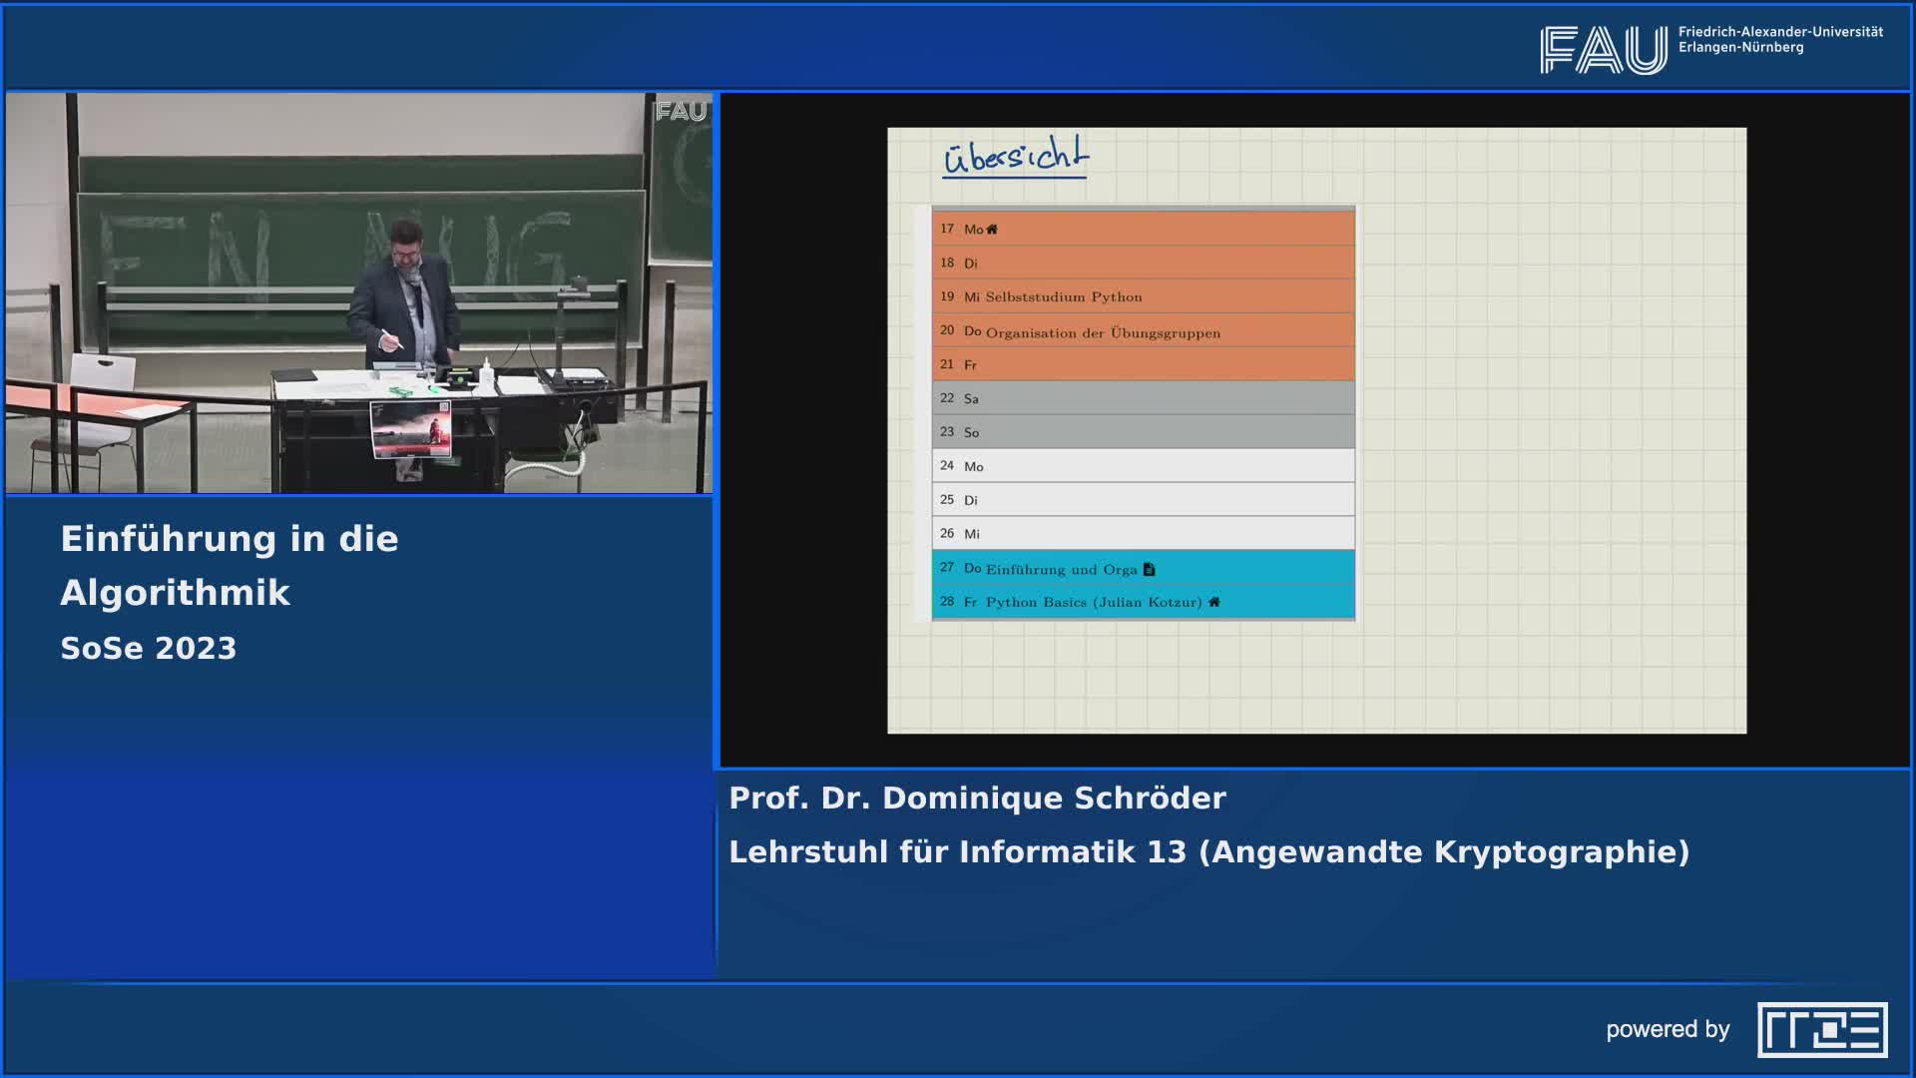Click the name Prof. Dr. Dominique Schröder

(x=977, y=798)
